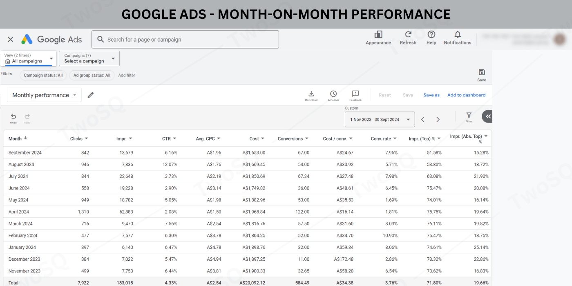The width and height of the screenshot is (572, 286).
Task: Click the Undo arrow
Action: tap(13, 117)
